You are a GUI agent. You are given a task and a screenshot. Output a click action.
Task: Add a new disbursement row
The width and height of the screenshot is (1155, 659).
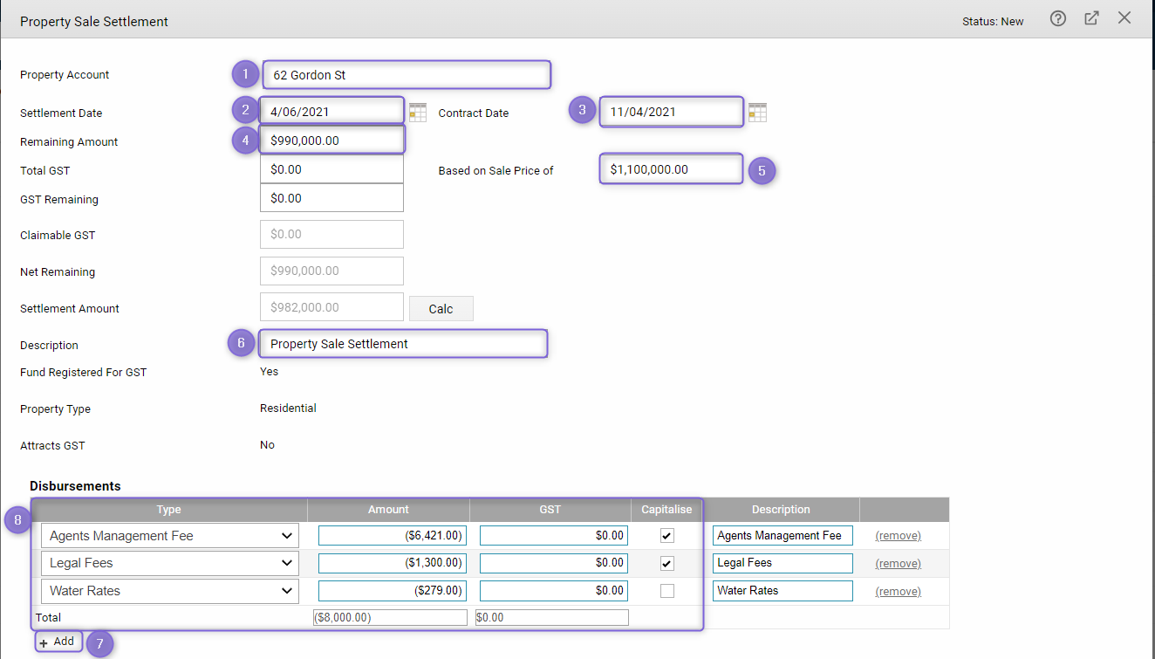pos(58,642)
